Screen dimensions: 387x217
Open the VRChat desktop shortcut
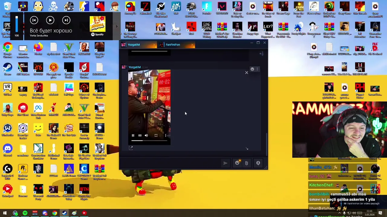(8, 90)
